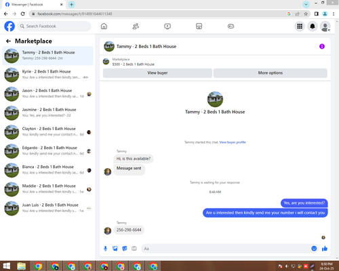This screenshot has width=339, height=271.
Task: Open the Edgardo conversation
Action: coord(47,151)
